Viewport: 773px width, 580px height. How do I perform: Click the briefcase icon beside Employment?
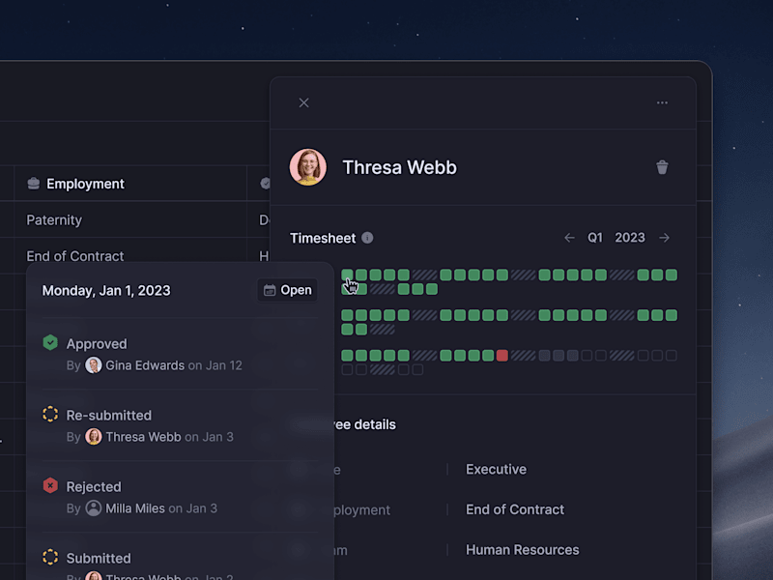pyautogui.click(x=34, y=184)
